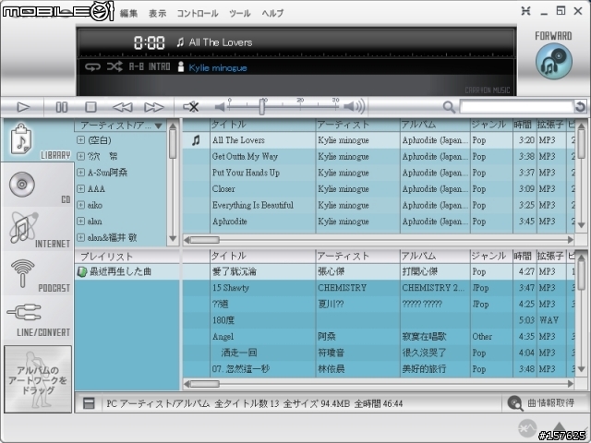This screenshot has width=591, height=443.
Task: Sort library list by ジャンル column
Action: click(491, 125)
